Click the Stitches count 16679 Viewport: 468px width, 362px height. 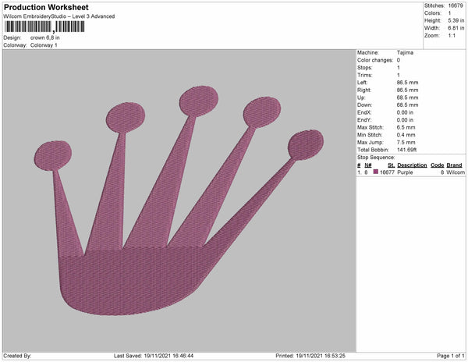456,5
